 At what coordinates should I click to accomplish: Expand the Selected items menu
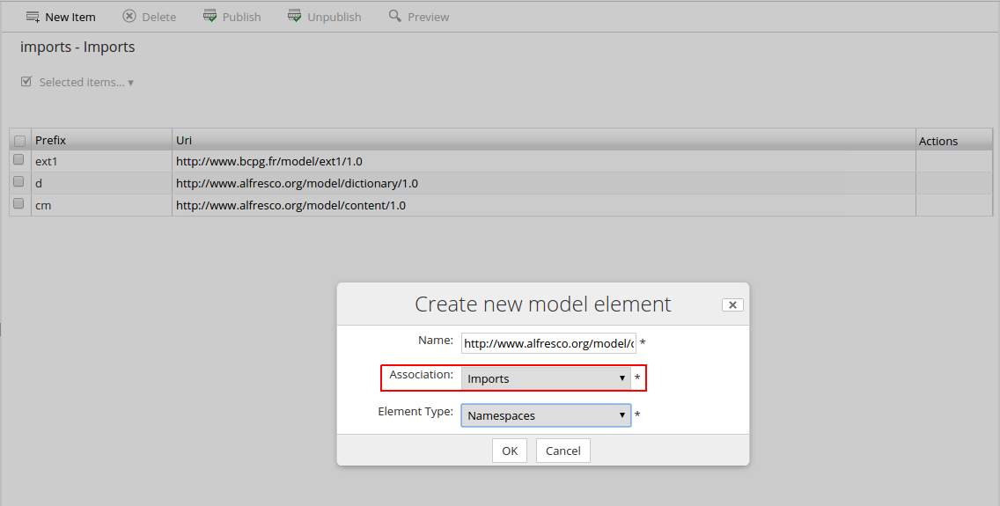(x=86, y=82)
